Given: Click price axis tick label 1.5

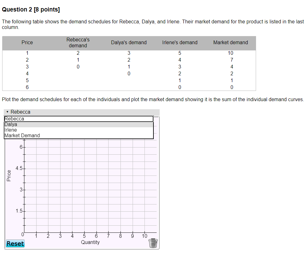Looking at the screenshot, I should point(19,211).
